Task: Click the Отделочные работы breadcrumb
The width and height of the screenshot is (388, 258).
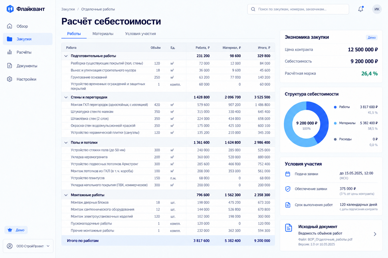Action: [98, 9]
